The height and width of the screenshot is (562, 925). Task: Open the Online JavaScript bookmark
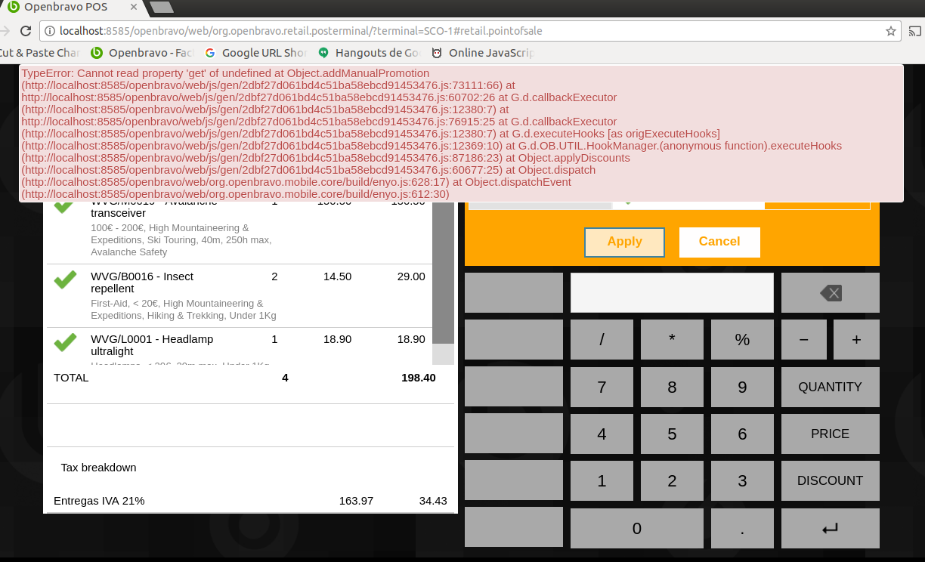click(x=483, y=53)
